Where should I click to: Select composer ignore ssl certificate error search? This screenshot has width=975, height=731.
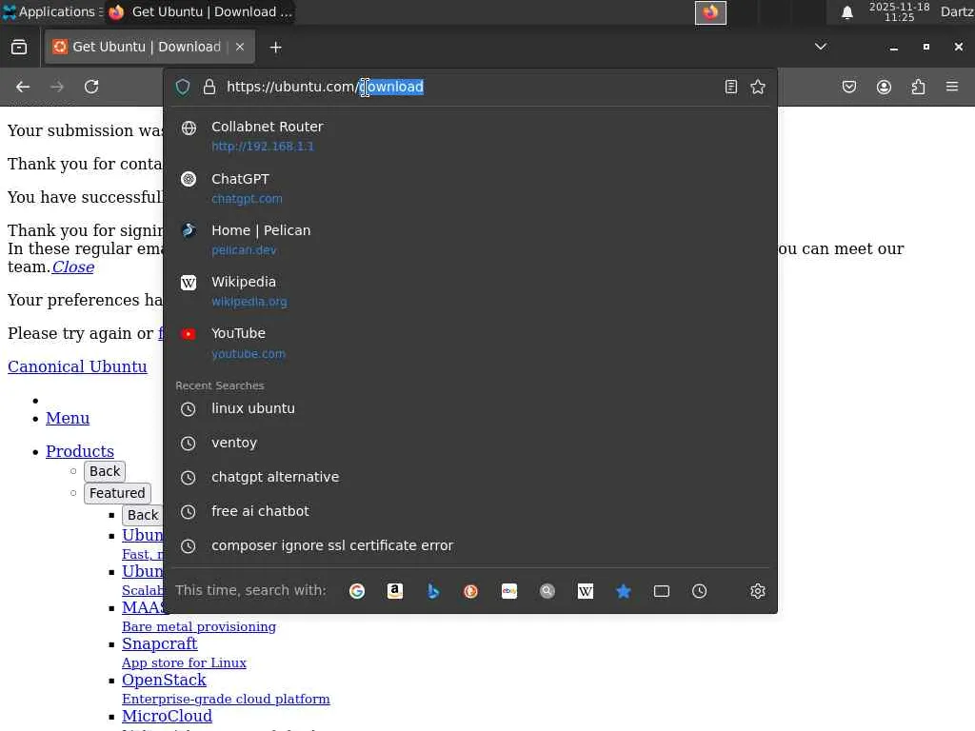coord(470,545)
